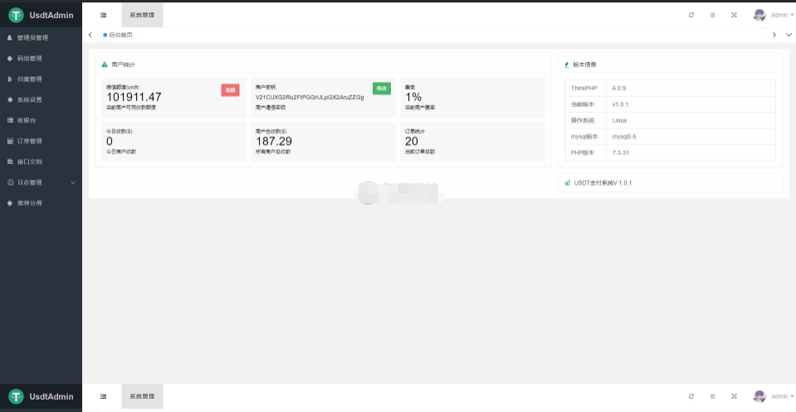Enter fullscreen with the expand icon
The image size is (796, 412).
734,15
